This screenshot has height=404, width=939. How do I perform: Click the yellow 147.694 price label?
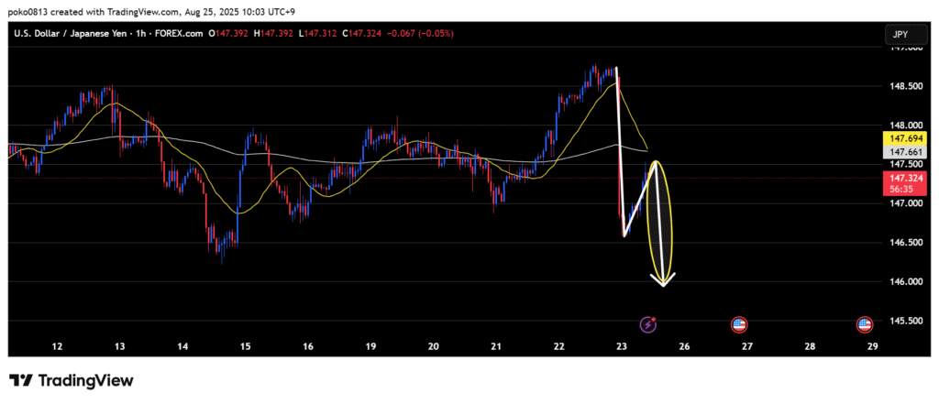902,136
